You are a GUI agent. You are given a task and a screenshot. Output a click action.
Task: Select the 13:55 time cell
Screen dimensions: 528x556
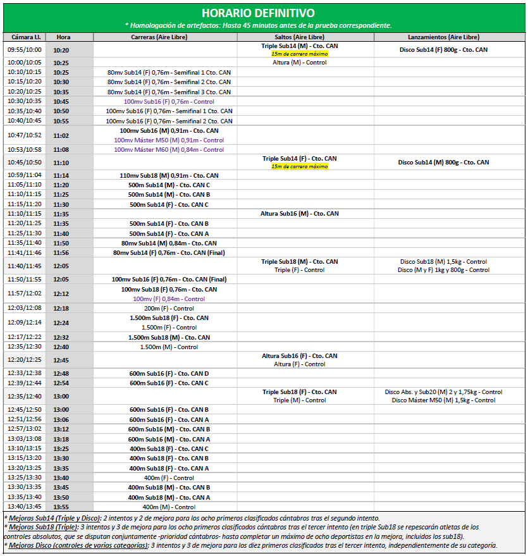coord(61,507)
